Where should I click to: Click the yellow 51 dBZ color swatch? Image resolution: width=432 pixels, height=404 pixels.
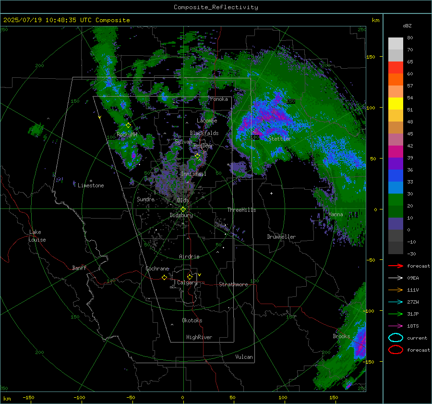pyautogui.click(x=396, y=104)
